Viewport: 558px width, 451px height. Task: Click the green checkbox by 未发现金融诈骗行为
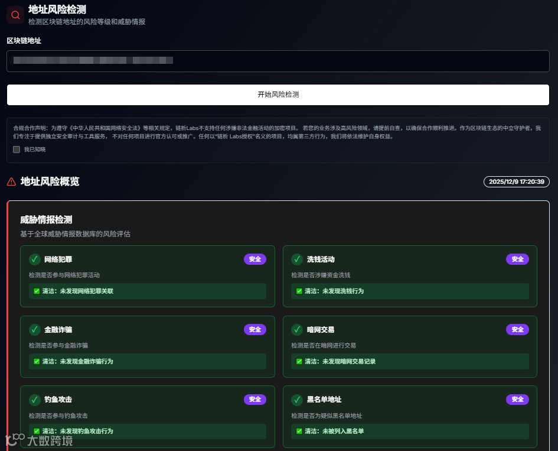pyautogui.click(x=36, y=361)
